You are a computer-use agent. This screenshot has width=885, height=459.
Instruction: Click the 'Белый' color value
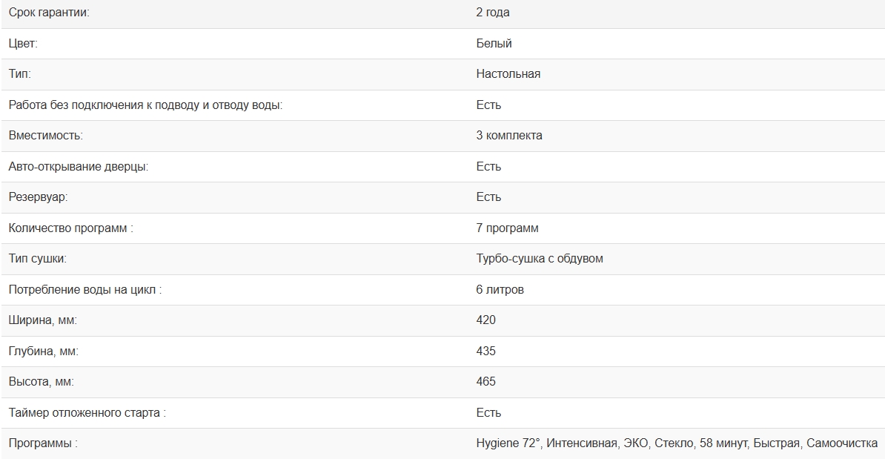[494, 44]
